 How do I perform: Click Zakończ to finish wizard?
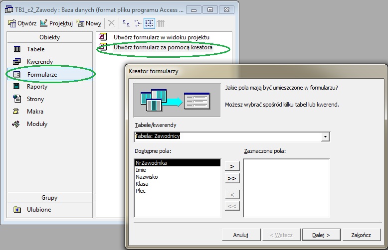click(x=361, y=235)
